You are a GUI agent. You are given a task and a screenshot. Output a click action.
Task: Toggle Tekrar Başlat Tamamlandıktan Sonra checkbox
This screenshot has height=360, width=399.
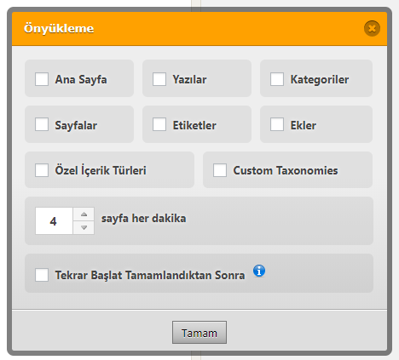click(42, 275)
